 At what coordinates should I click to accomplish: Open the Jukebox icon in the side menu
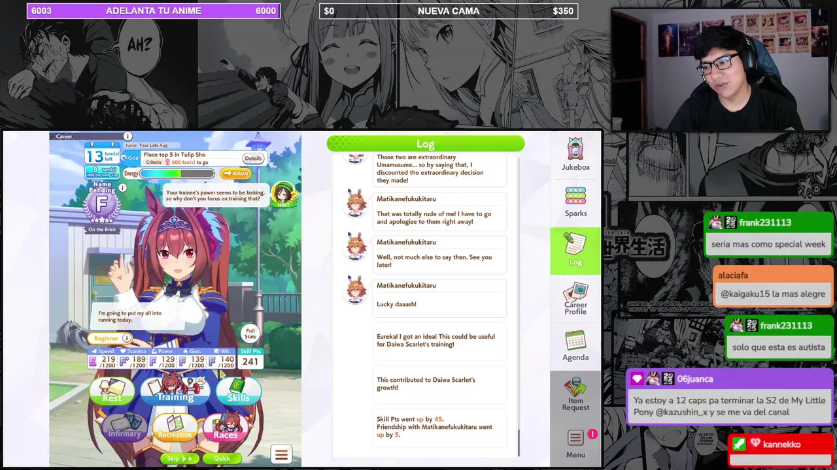tap(575, 155)
